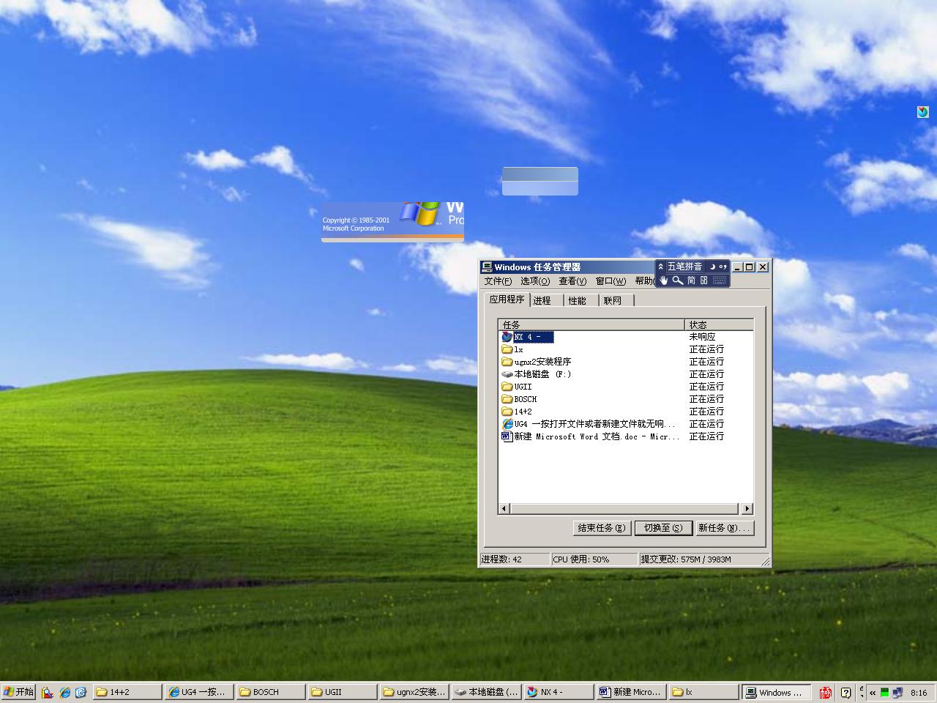The height and width of the screenshot is (703, 937).
Task: Maximize the Windows 任务管理器 window
Action: pos(750,267)
